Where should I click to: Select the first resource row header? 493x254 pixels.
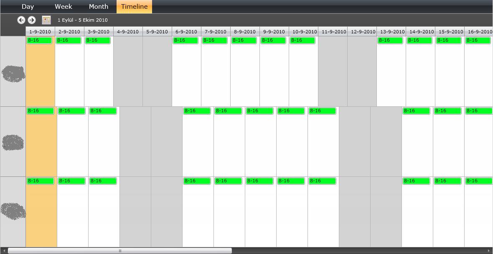coord(13,71)
